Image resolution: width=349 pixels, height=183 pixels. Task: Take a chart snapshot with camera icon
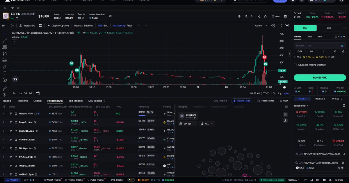point(287,26)
